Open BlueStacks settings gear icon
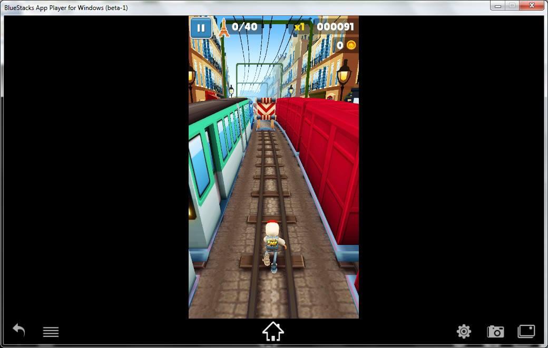548x348 pixels. pyautogui.click(x=464, y=331)
